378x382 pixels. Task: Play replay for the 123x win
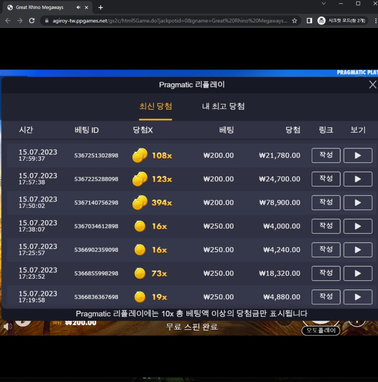coord(358,179)
